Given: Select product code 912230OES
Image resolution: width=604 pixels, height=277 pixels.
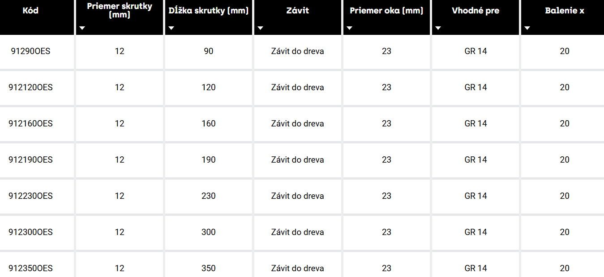Looking at the screenshot, I should pyautogui.click(x=30, y=196).
